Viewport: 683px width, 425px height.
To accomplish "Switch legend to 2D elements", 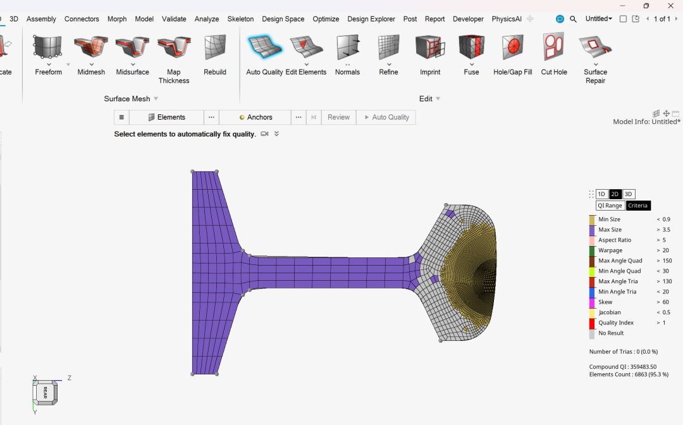I will point(615,194).
